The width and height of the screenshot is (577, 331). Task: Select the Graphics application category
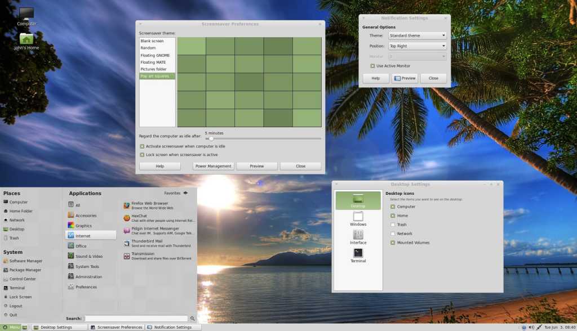83,226
